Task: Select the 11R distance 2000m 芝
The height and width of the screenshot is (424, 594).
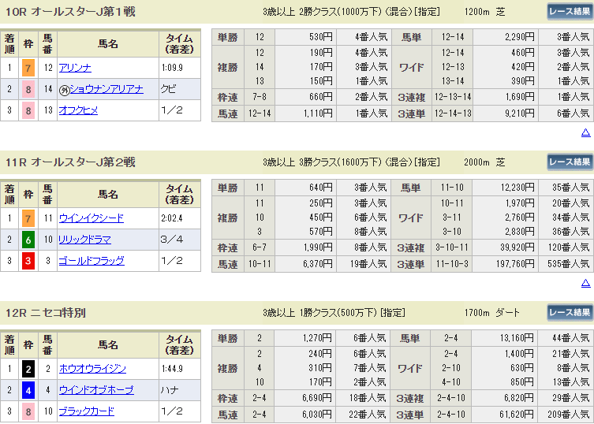Action: (484, 162)
